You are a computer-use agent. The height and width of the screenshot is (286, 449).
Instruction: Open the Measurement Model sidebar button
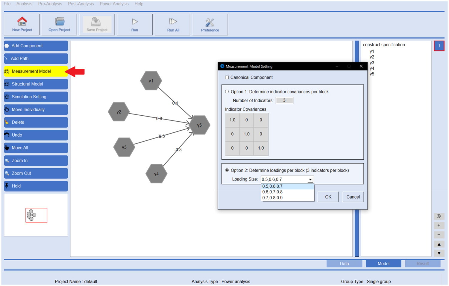tap(36, 71)
